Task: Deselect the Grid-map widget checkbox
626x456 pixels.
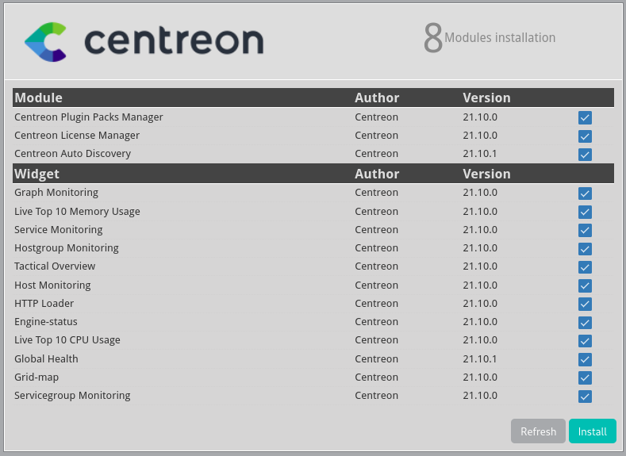Action: pyautogui.click(x=585, y=377)
